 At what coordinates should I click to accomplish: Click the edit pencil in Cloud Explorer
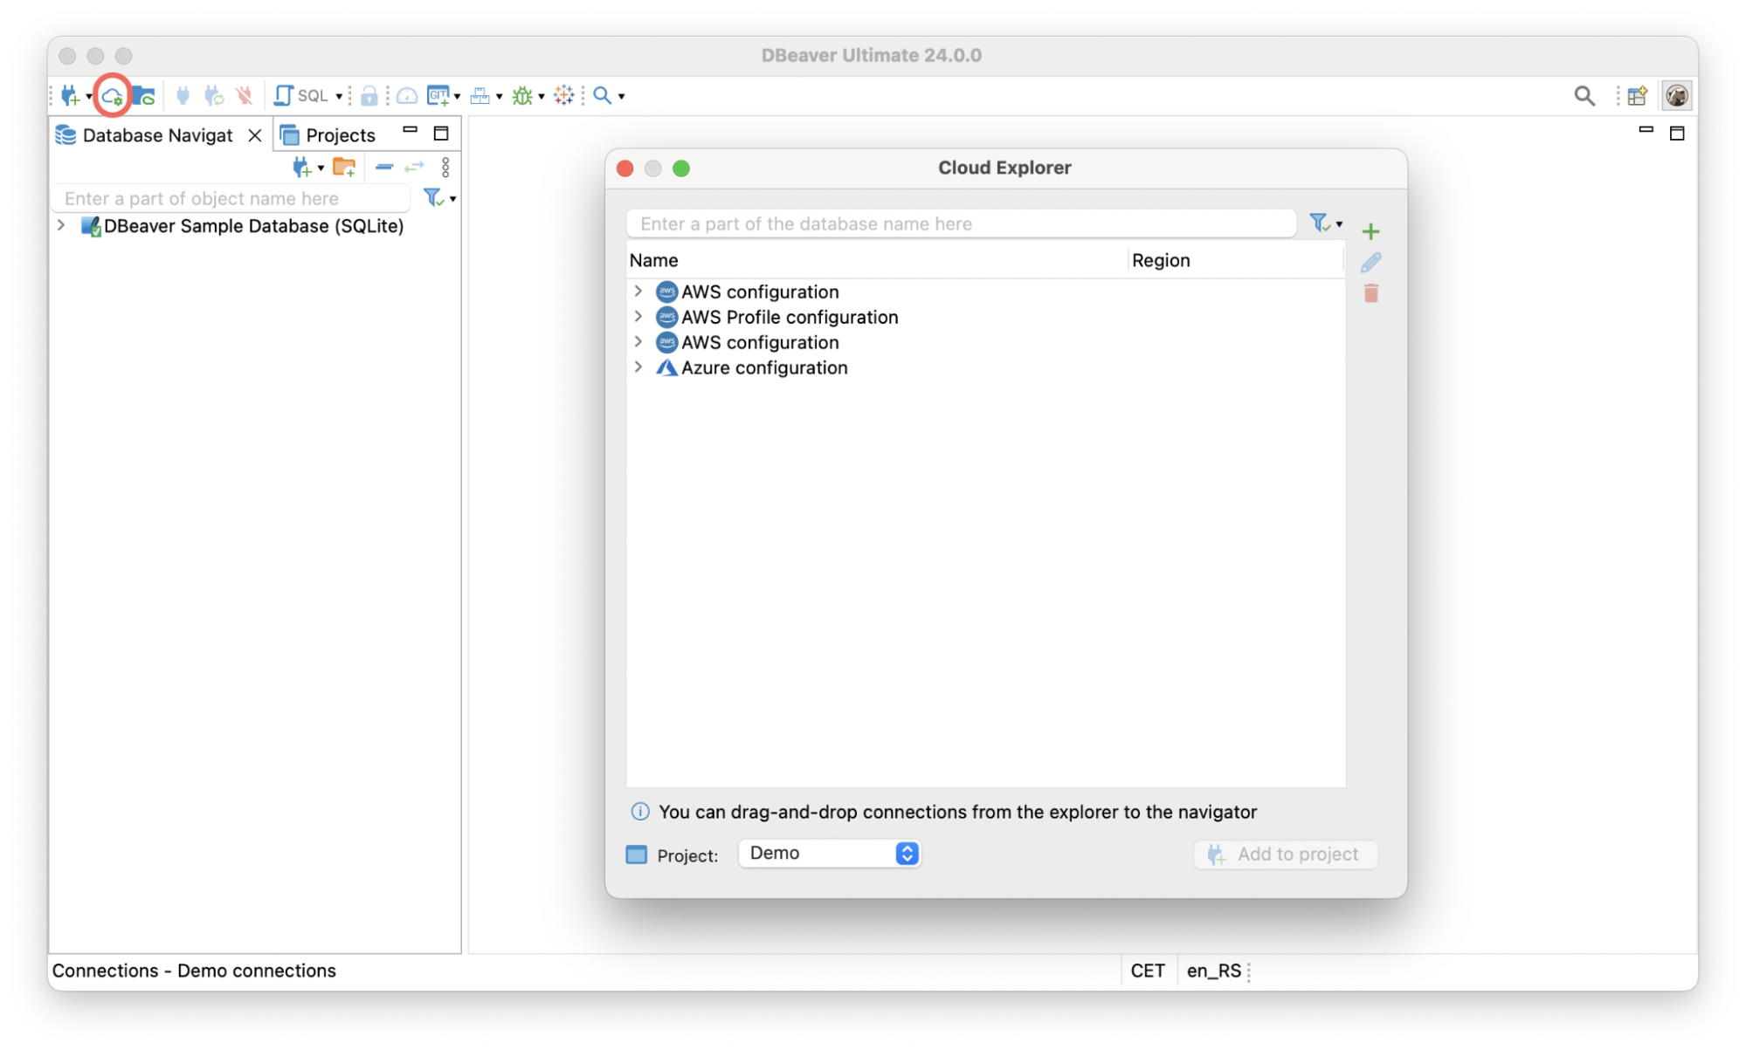tap(1371, 261)
